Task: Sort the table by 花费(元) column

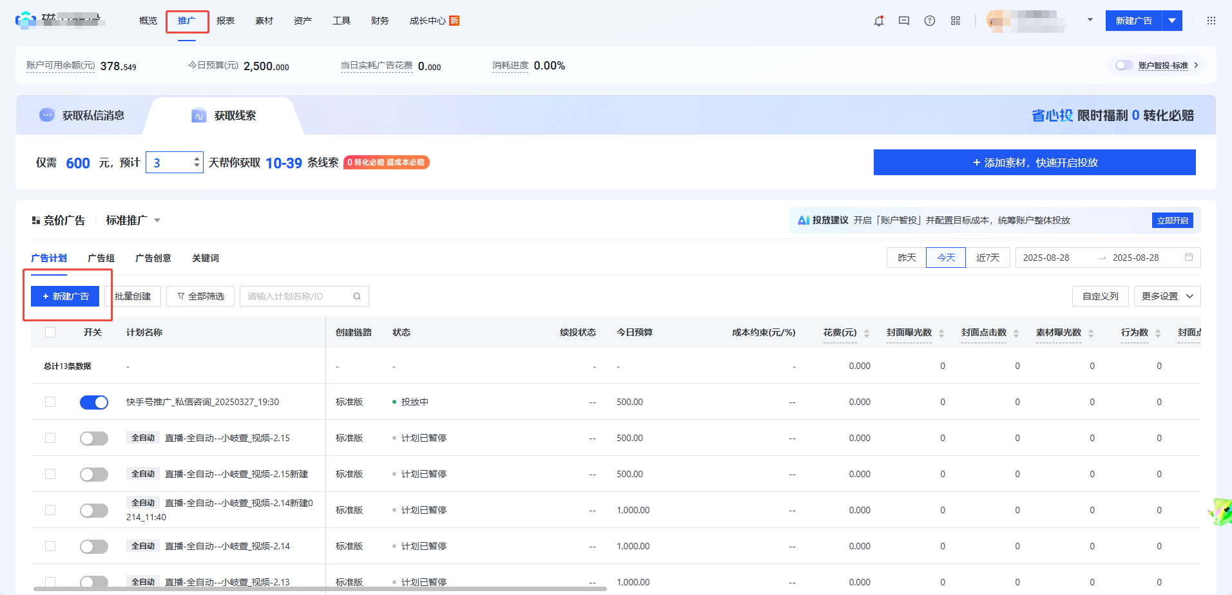Action: (x=867, y=333)
